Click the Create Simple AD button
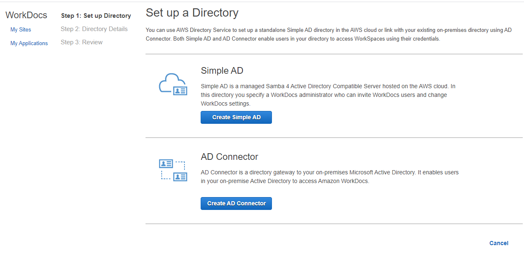524x253 pixels. pos(236,117)
